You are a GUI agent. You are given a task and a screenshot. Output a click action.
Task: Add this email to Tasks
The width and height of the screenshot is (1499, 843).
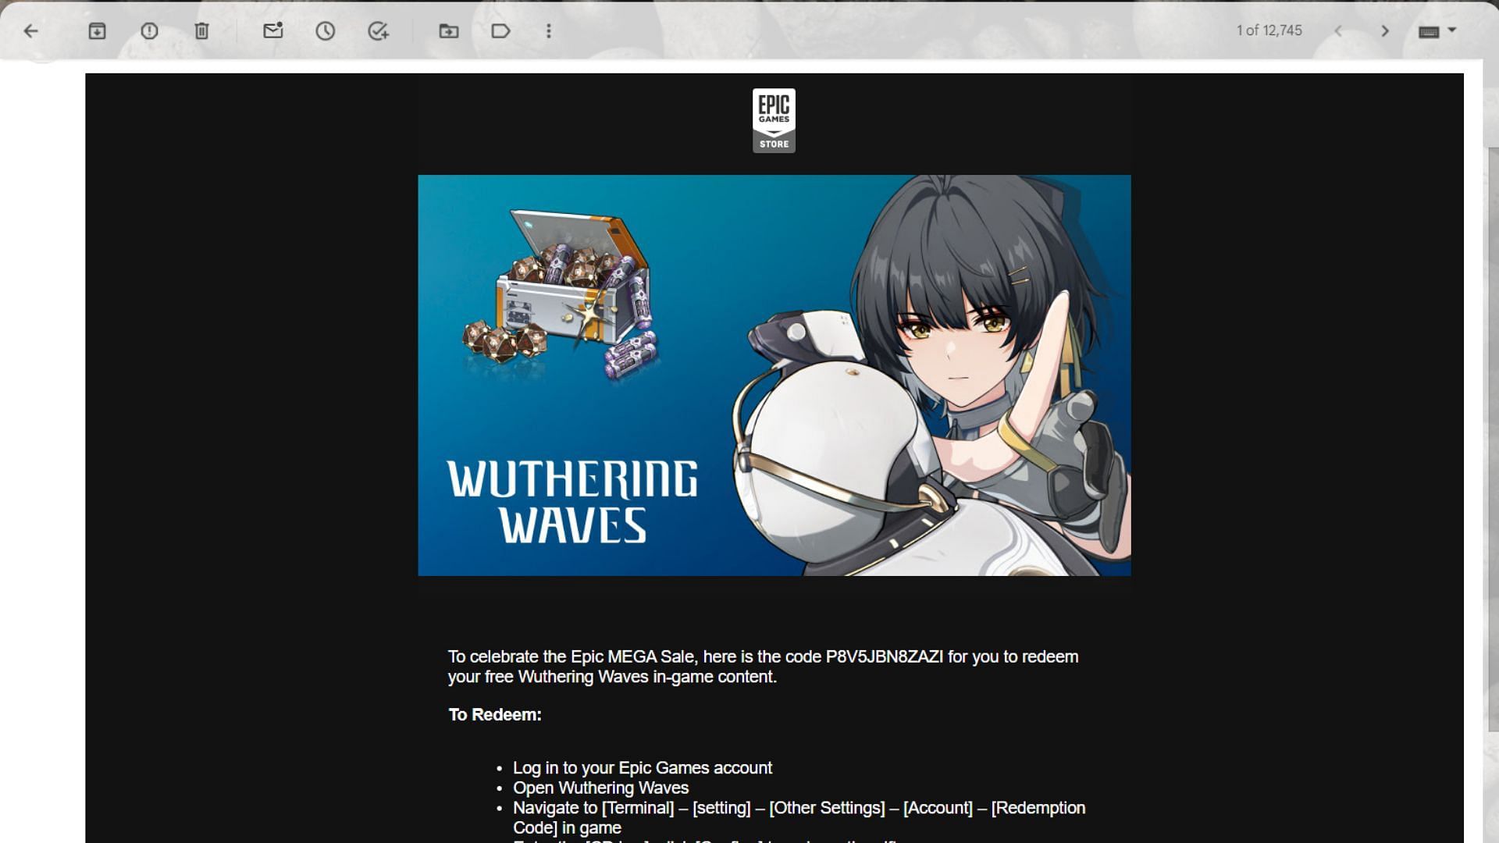point(378,31)
